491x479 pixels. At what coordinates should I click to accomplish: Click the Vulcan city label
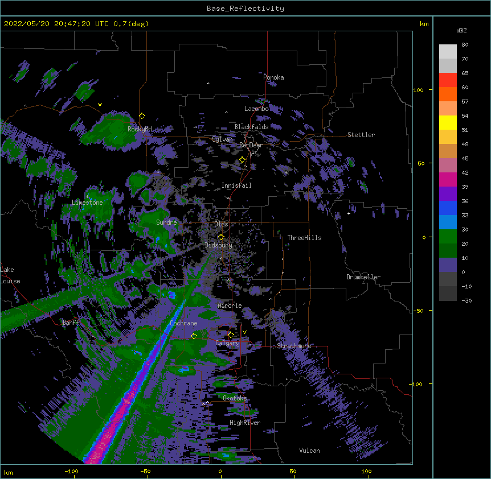pyautogui.click(x=309, y=451)
